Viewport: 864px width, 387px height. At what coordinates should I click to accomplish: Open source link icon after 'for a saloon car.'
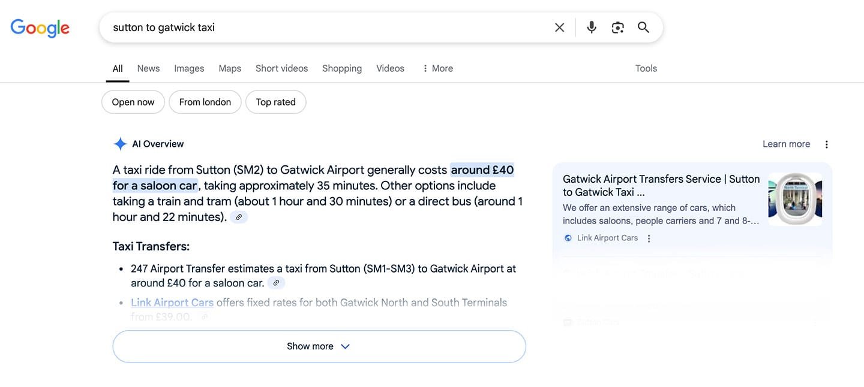tap(276, 283)
